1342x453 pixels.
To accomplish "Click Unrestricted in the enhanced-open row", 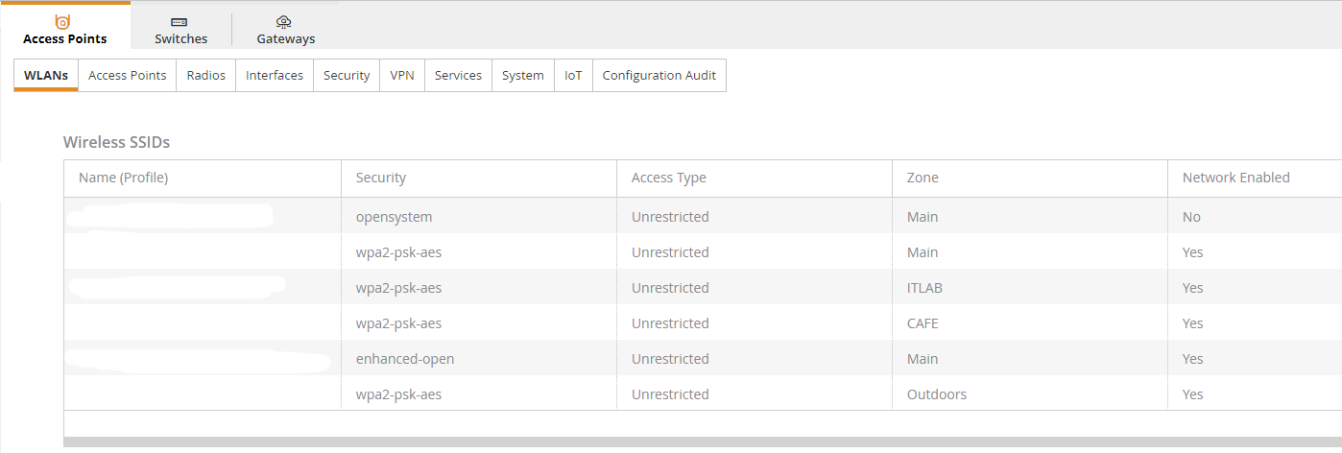I will pos(670,359).
